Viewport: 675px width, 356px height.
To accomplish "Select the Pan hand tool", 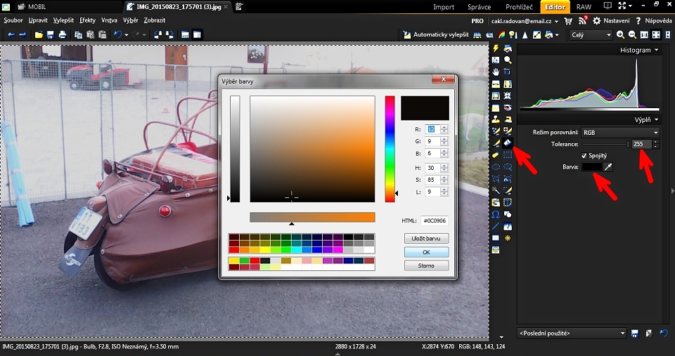I will point(496,72).
